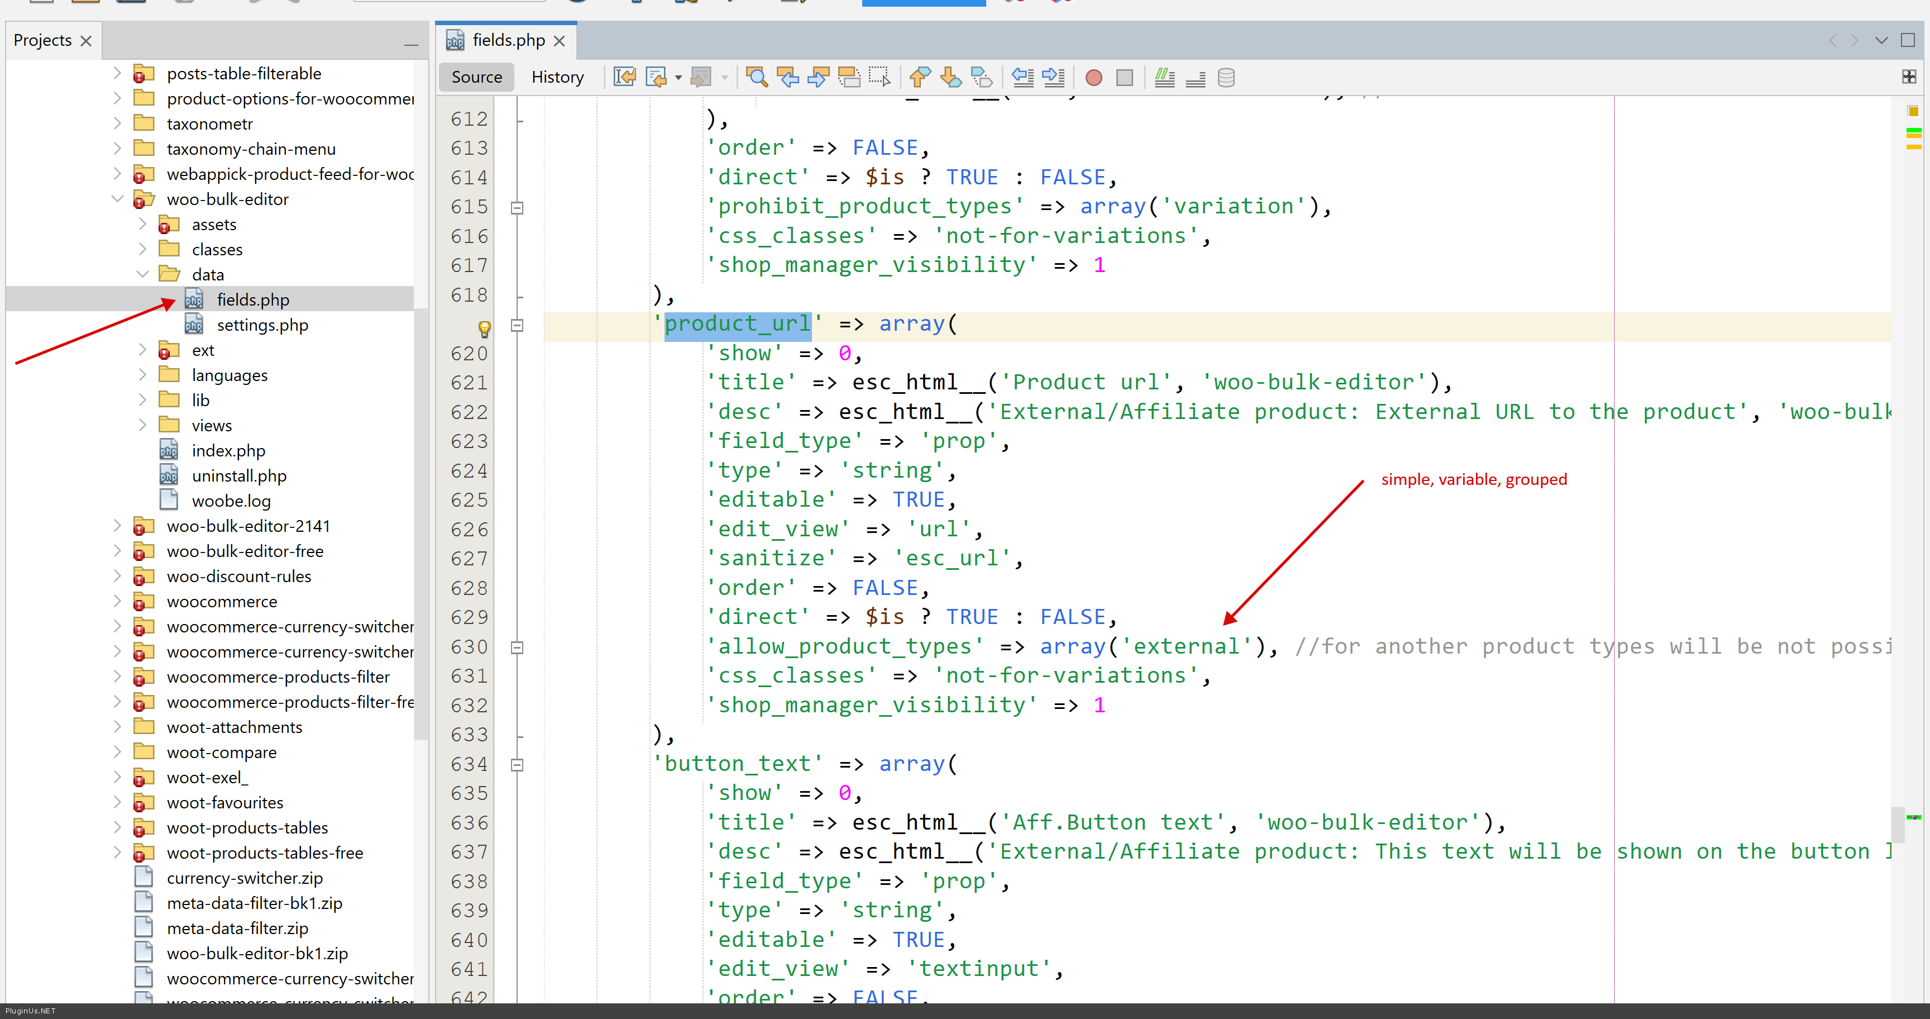Click the Source view button
This screenshot has height=1019, width=1930.
coord(476,77)
